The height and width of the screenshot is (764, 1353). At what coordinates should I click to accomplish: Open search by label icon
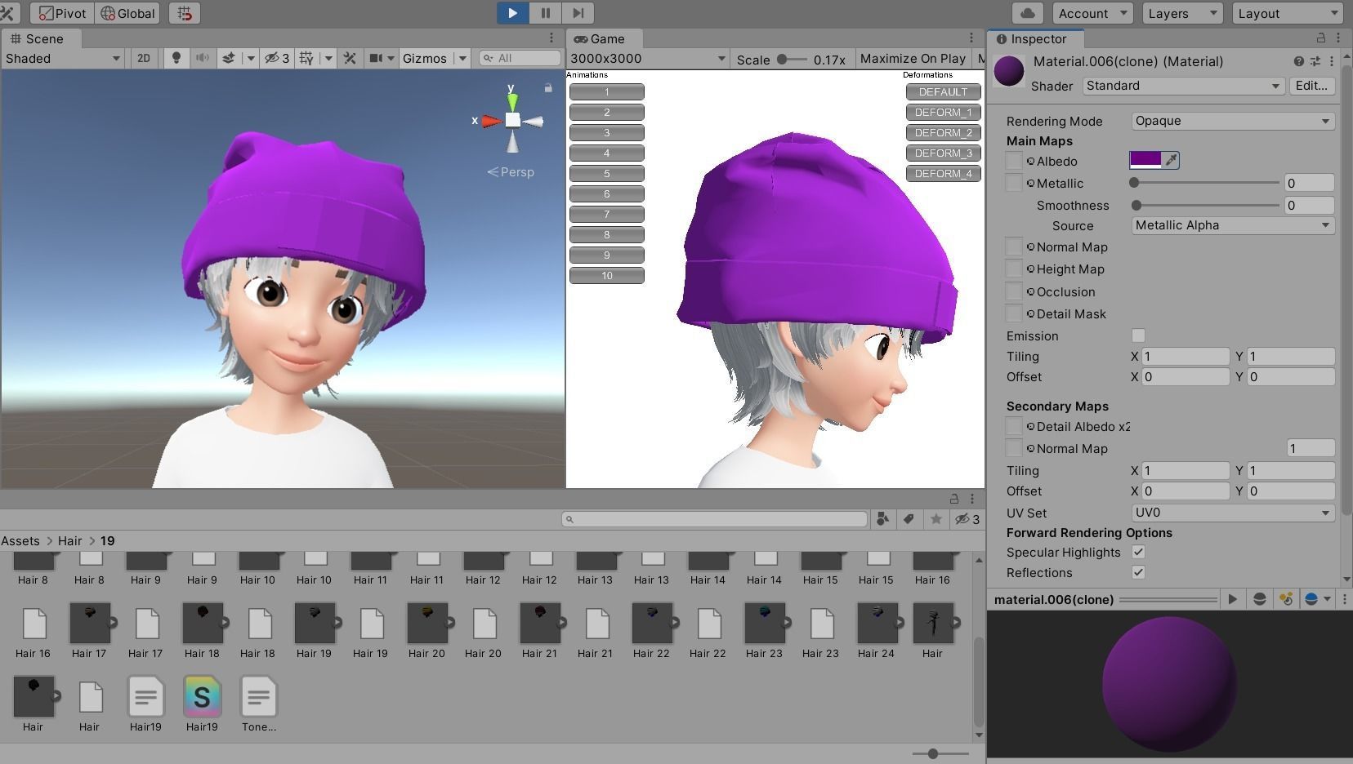(909, 519)
